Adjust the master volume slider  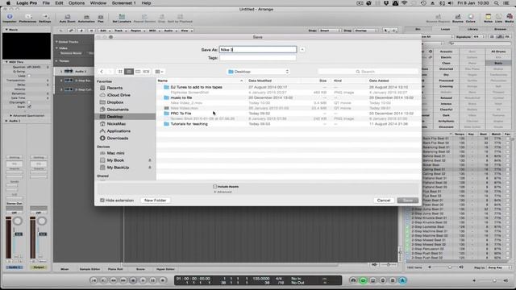(493, 280)
